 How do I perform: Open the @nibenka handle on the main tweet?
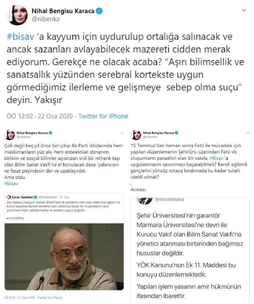tap(45, 19)
